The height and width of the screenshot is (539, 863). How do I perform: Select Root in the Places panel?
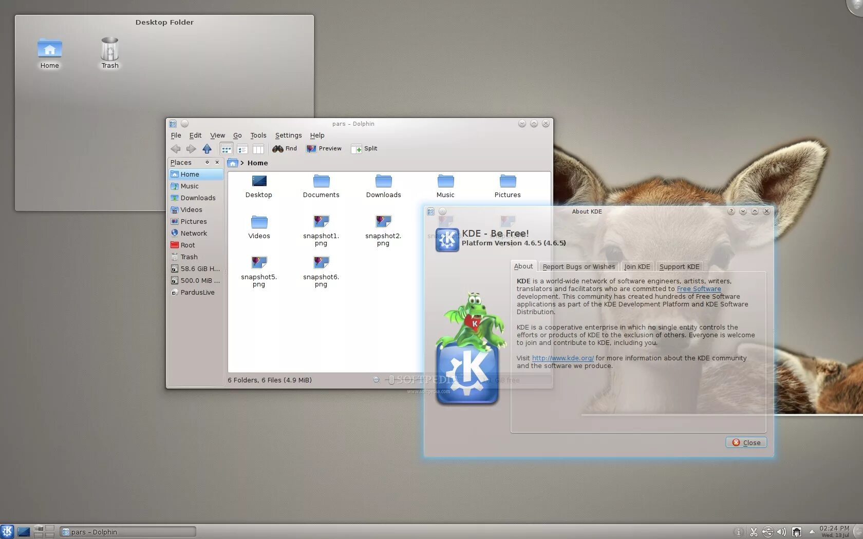196,245
